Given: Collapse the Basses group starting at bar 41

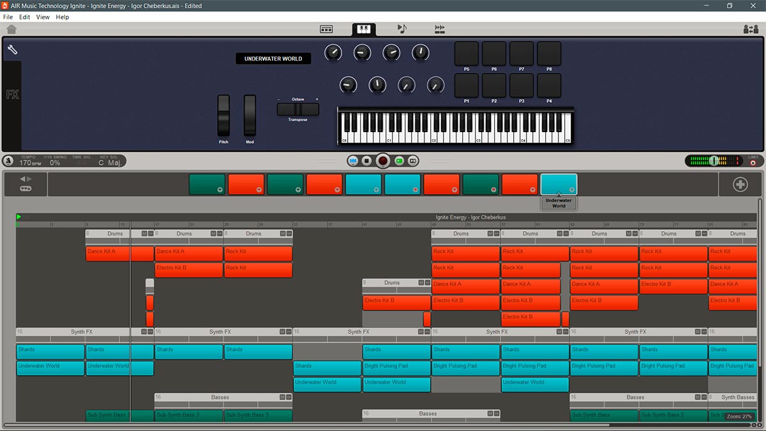Looking at the screenshot, I should click(x=497, y=414).
